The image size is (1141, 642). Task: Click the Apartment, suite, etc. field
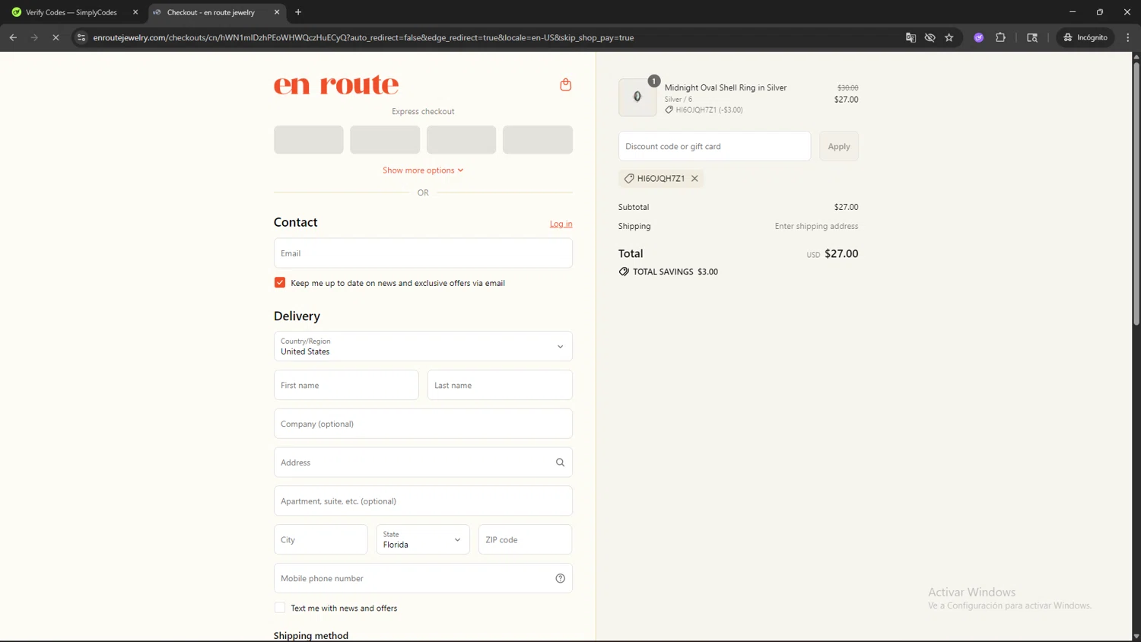click(423, 501)
